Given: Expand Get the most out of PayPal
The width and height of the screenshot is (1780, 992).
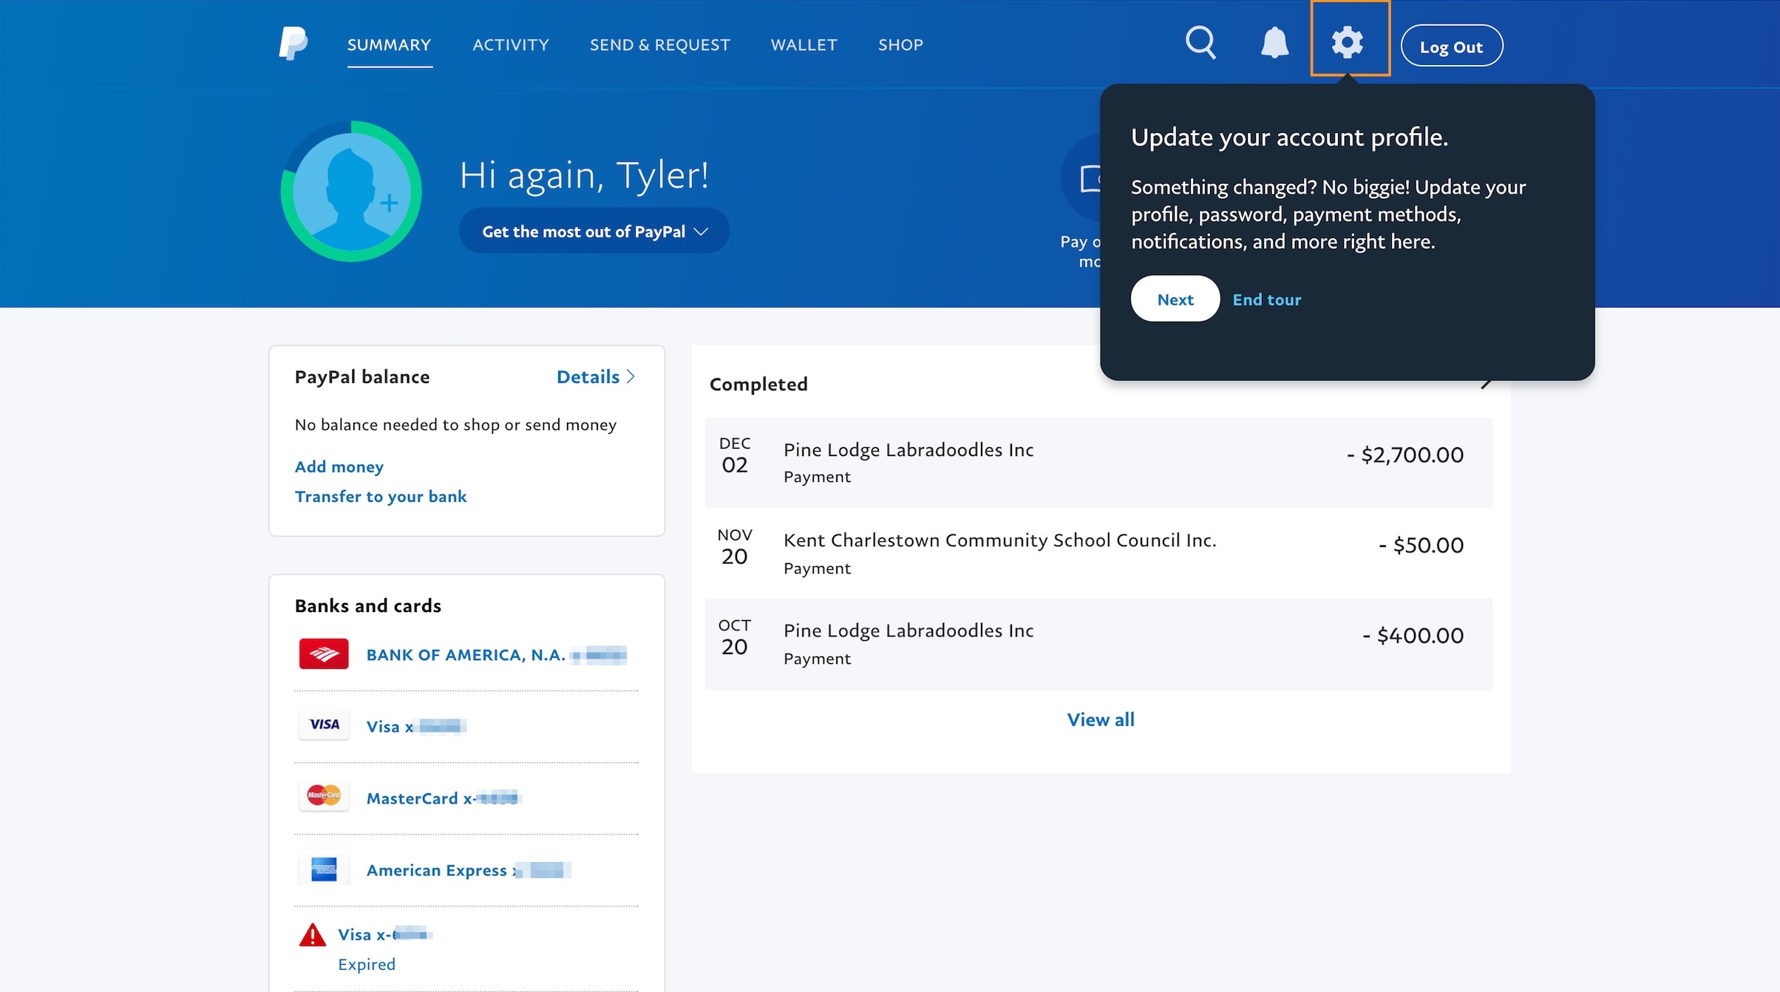Looking at the screenshot, I should pos(594,231).
